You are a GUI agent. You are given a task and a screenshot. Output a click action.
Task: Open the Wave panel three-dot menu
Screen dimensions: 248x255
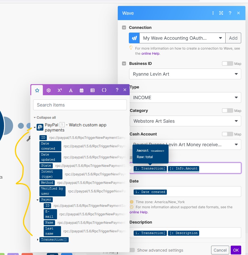click(x=213, y=13)
